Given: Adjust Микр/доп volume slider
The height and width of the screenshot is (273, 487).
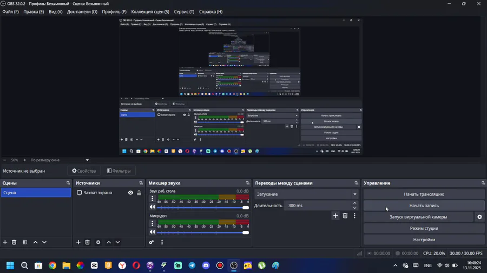Looking at the screenshot, I should [203, 232].
